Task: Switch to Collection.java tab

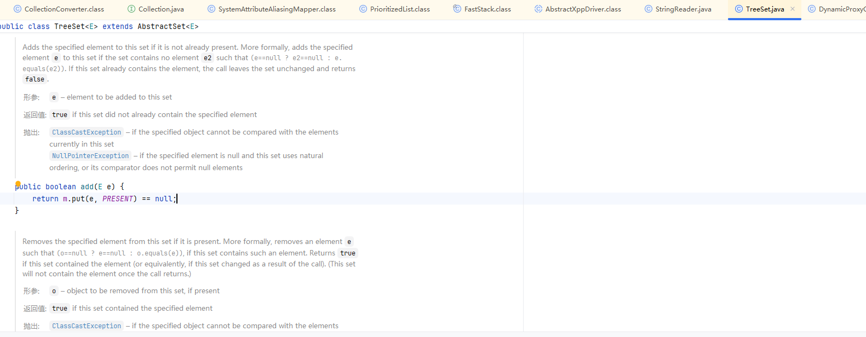Action: (x=156, y=9)
